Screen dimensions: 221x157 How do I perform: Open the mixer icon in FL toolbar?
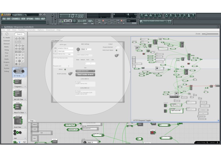(x=159, y=15)
